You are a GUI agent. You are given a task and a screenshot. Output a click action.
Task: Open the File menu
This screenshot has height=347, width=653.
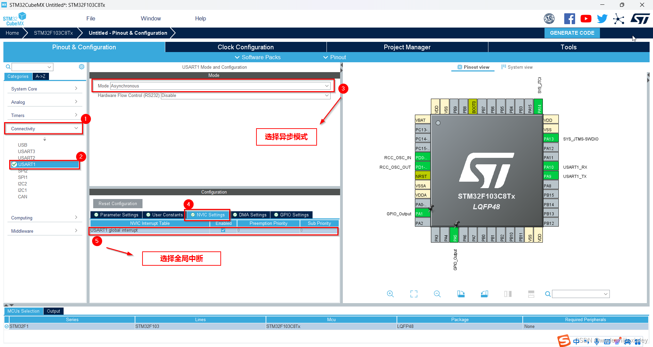pyautogui.click(x=91, y=18)
